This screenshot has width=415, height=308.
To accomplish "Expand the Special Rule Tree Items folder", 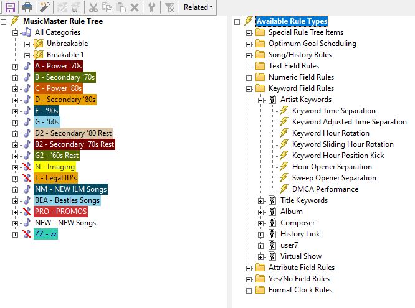I will (x=249, y=33).
